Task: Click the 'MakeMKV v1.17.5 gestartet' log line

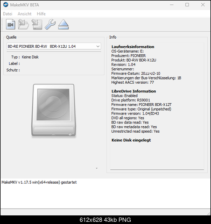Action: click(39, 182)
